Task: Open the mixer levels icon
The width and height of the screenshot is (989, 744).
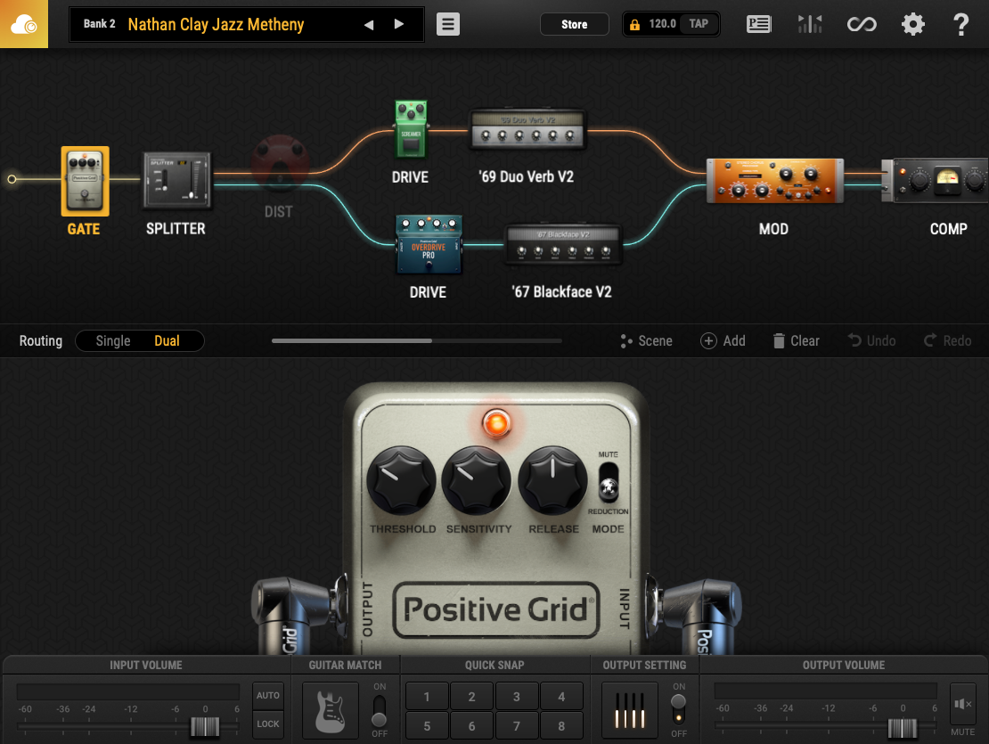Action: pos(810,24)
